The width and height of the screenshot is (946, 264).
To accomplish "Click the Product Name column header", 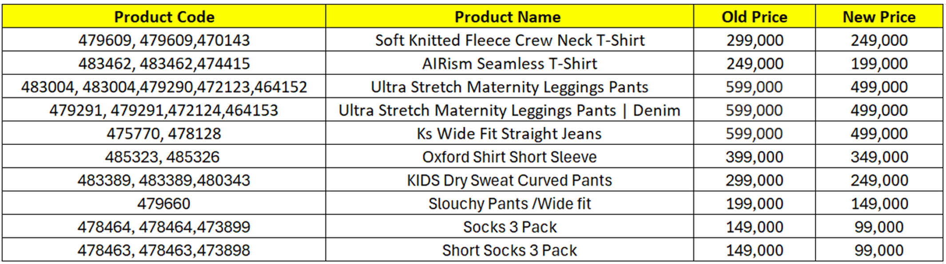I will 509,17.
